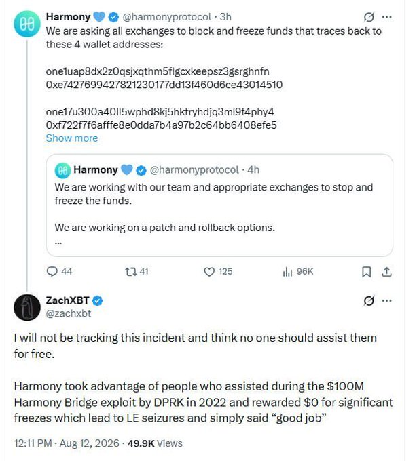The image size is (417, 461).
Task: View analytics showing 96K views
Action: [x=297, y=271]
